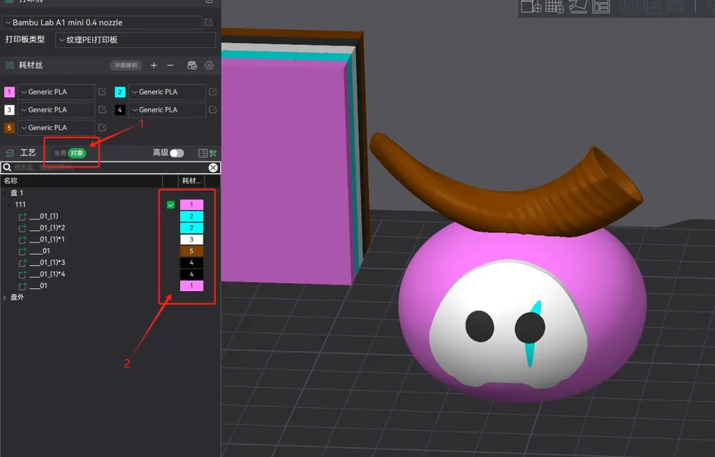
Task: Open filament 2 Generic PLA dropdown
Action: (167, 92)
